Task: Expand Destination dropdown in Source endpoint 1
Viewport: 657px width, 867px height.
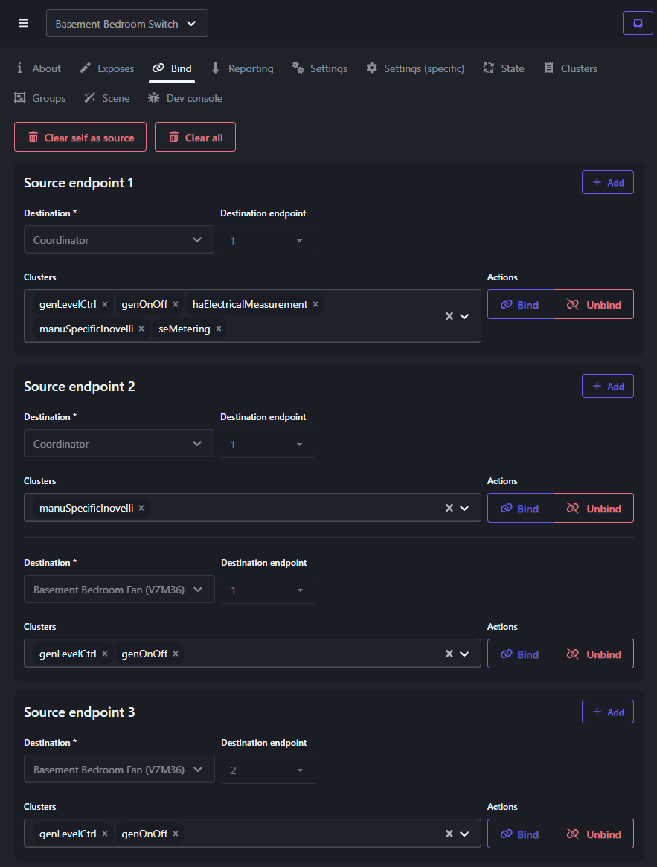Action: pos(119,240)
